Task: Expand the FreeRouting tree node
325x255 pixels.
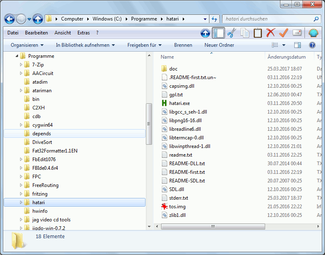Action: click(x=21, y=185)
